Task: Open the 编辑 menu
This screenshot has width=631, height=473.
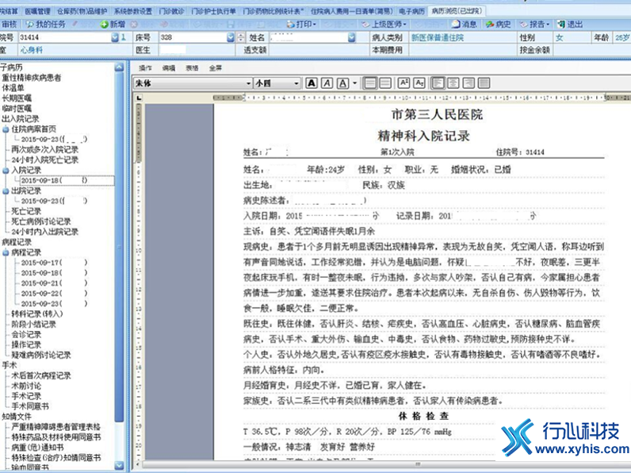Action: point(169,68)
